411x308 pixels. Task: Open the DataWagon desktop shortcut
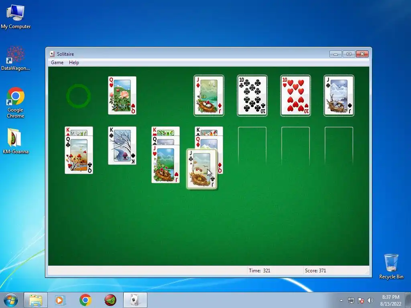(16, 58)
